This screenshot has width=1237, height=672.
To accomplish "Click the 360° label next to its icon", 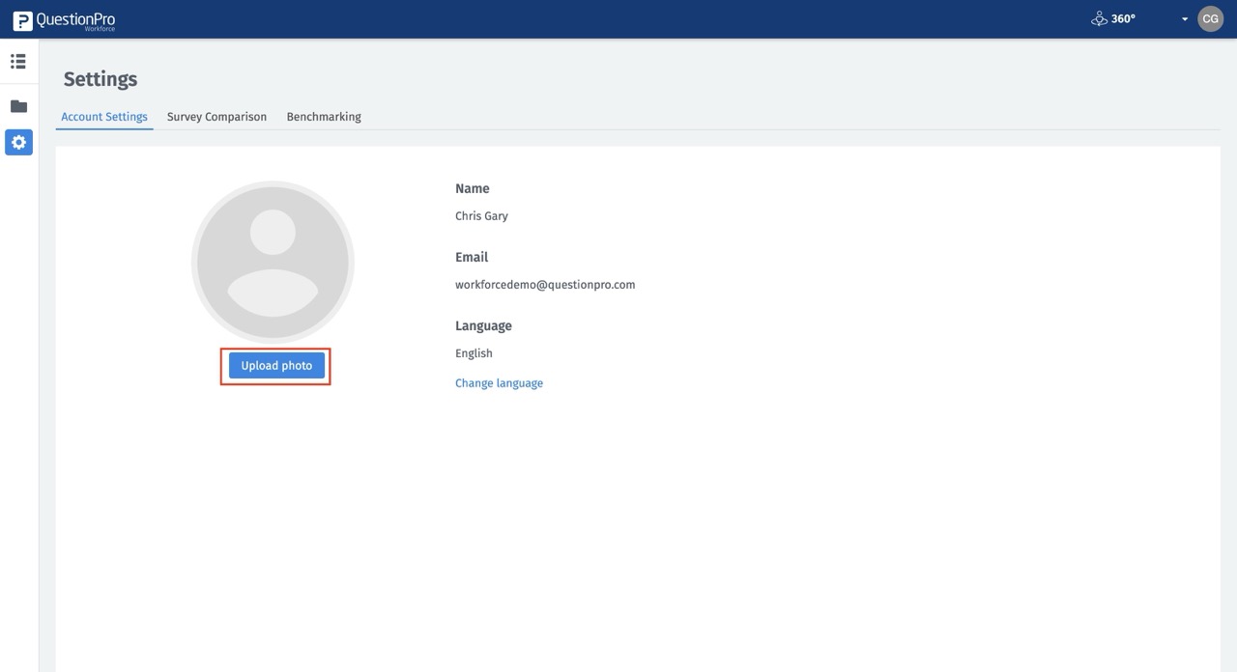I will point(1121,17).
